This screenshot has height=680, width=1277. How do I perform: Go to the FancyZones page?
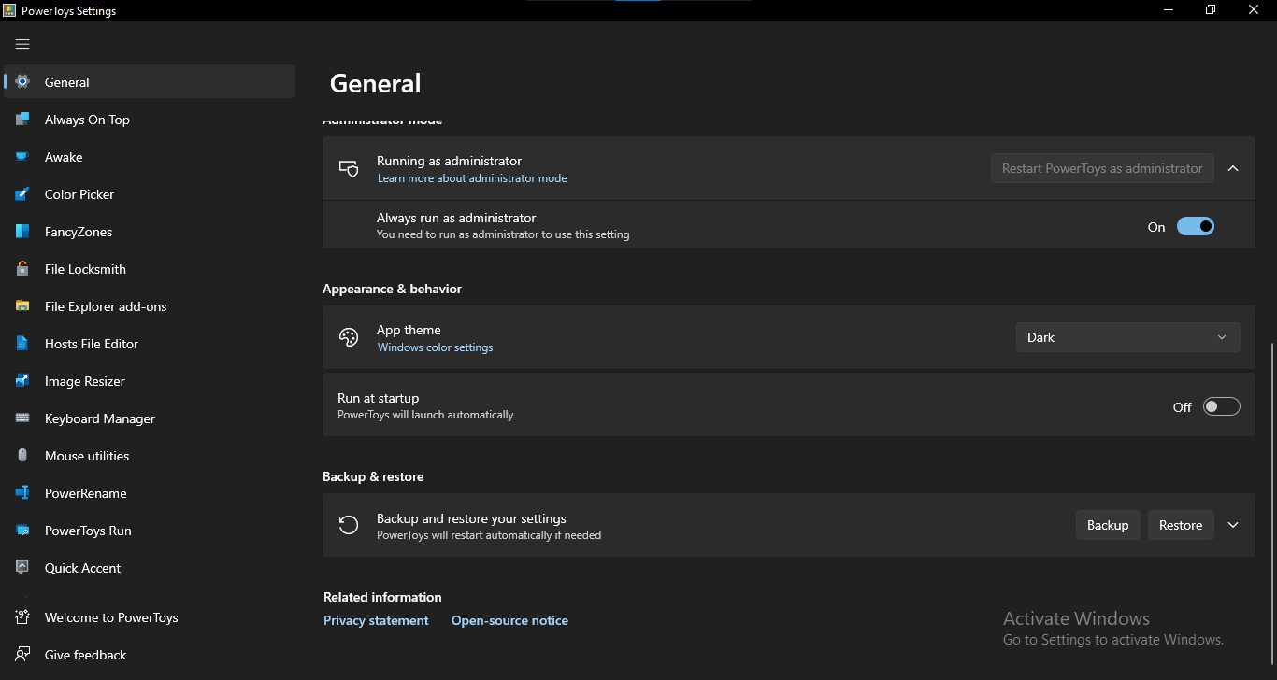(x=150, y=232)
